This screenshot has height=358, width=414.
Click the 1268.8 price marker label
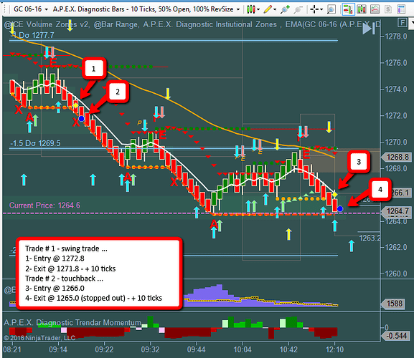pos(397,158)
